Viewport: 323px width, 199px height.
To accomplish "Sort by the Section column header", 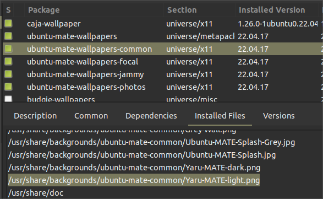I will point(199,10).
